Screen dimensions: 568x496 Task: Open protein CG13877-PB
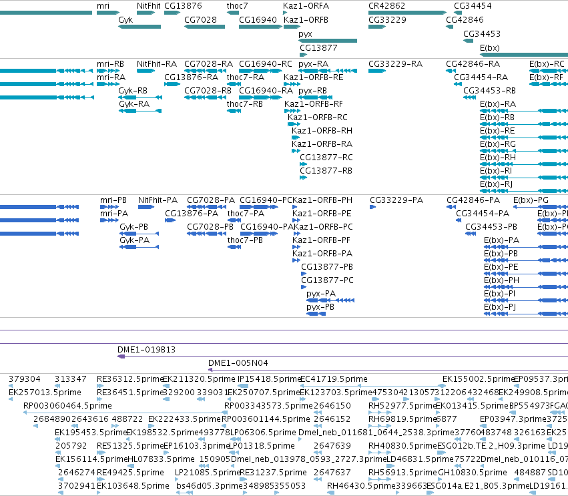click(327, 266)
